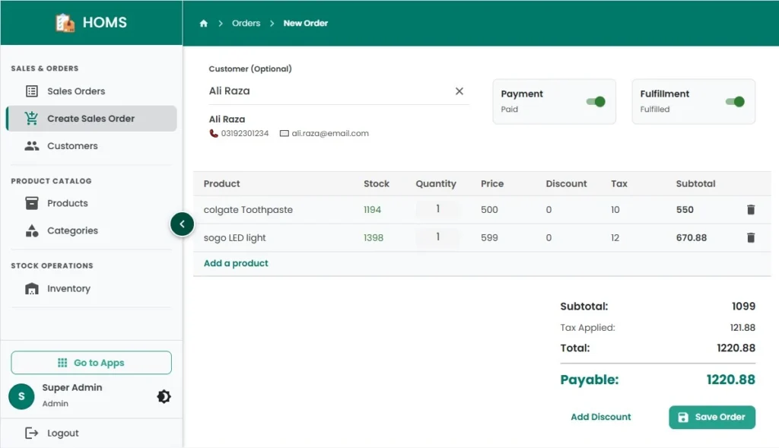
Task: Click the home icon in breadcrumb
Action: click(203, 24)
